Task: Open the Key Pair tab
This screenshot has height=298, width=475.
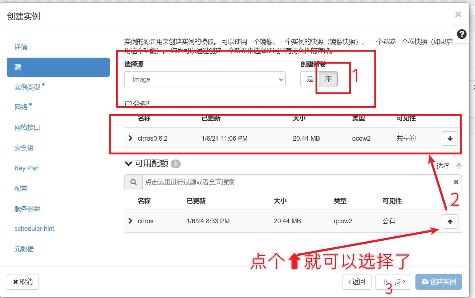Action: [27, 168]
